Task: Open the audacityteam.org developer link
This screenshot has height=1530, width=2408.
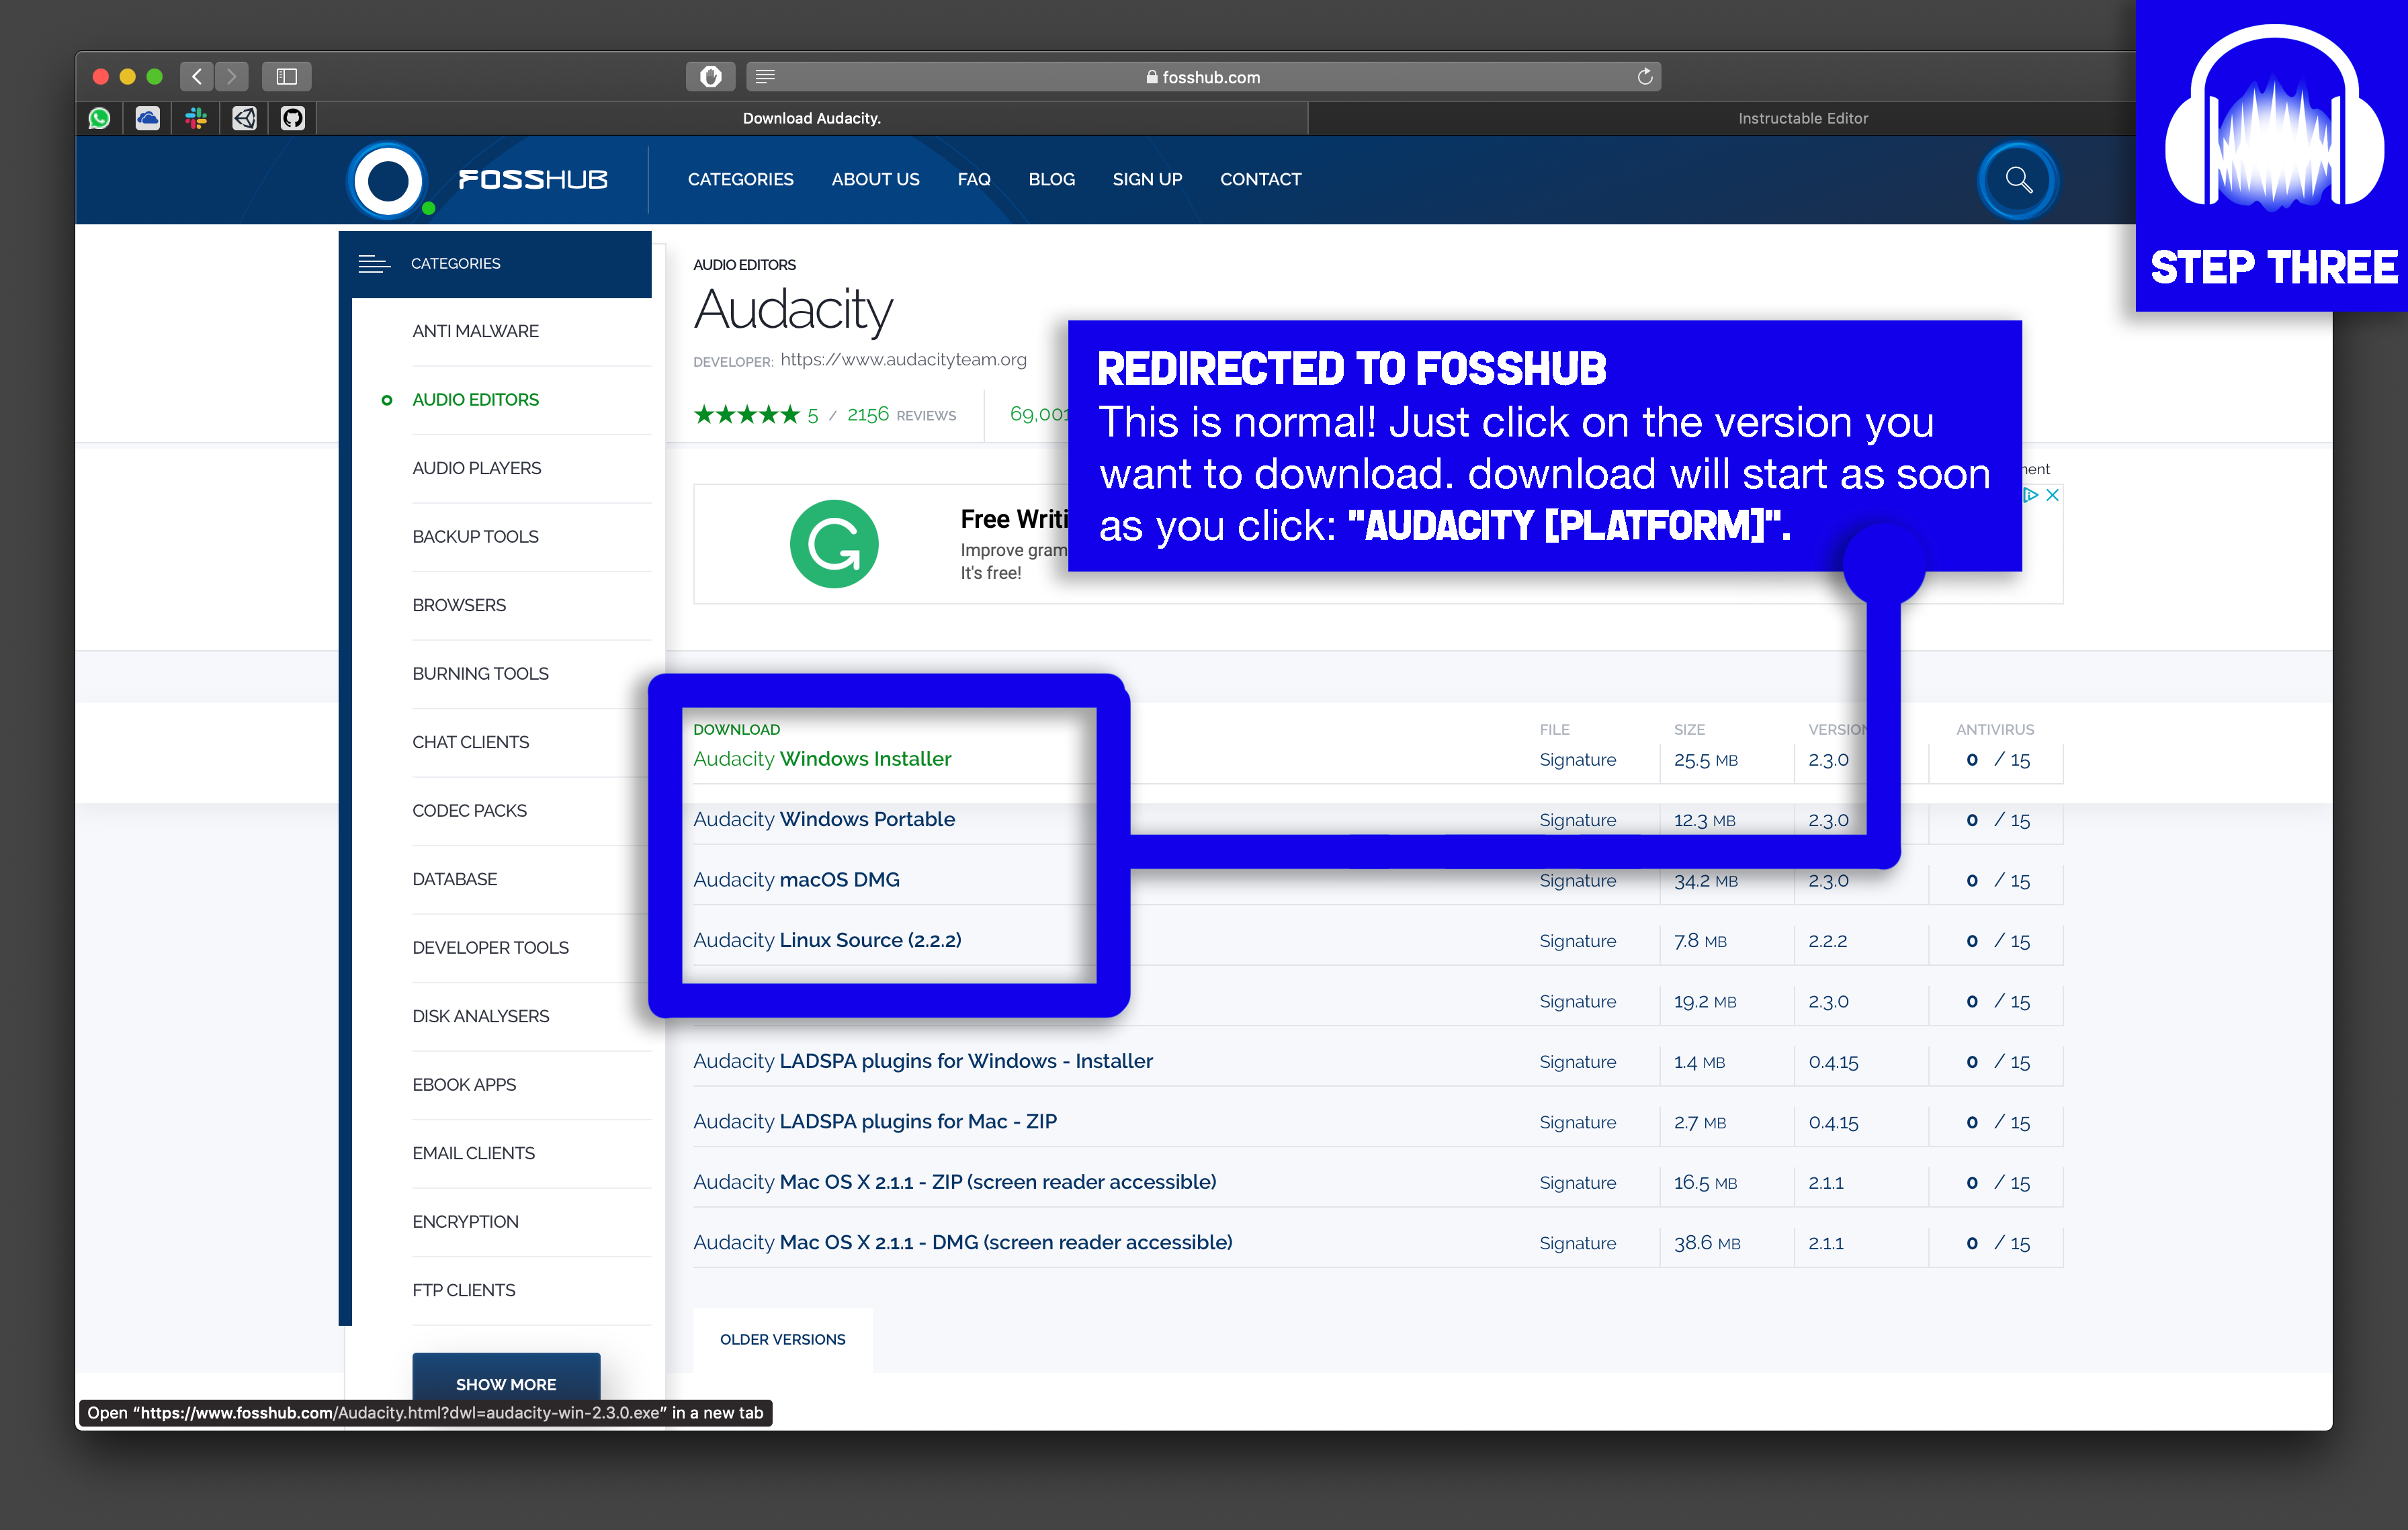Action: pyautogui.click(x=903, y=360)
